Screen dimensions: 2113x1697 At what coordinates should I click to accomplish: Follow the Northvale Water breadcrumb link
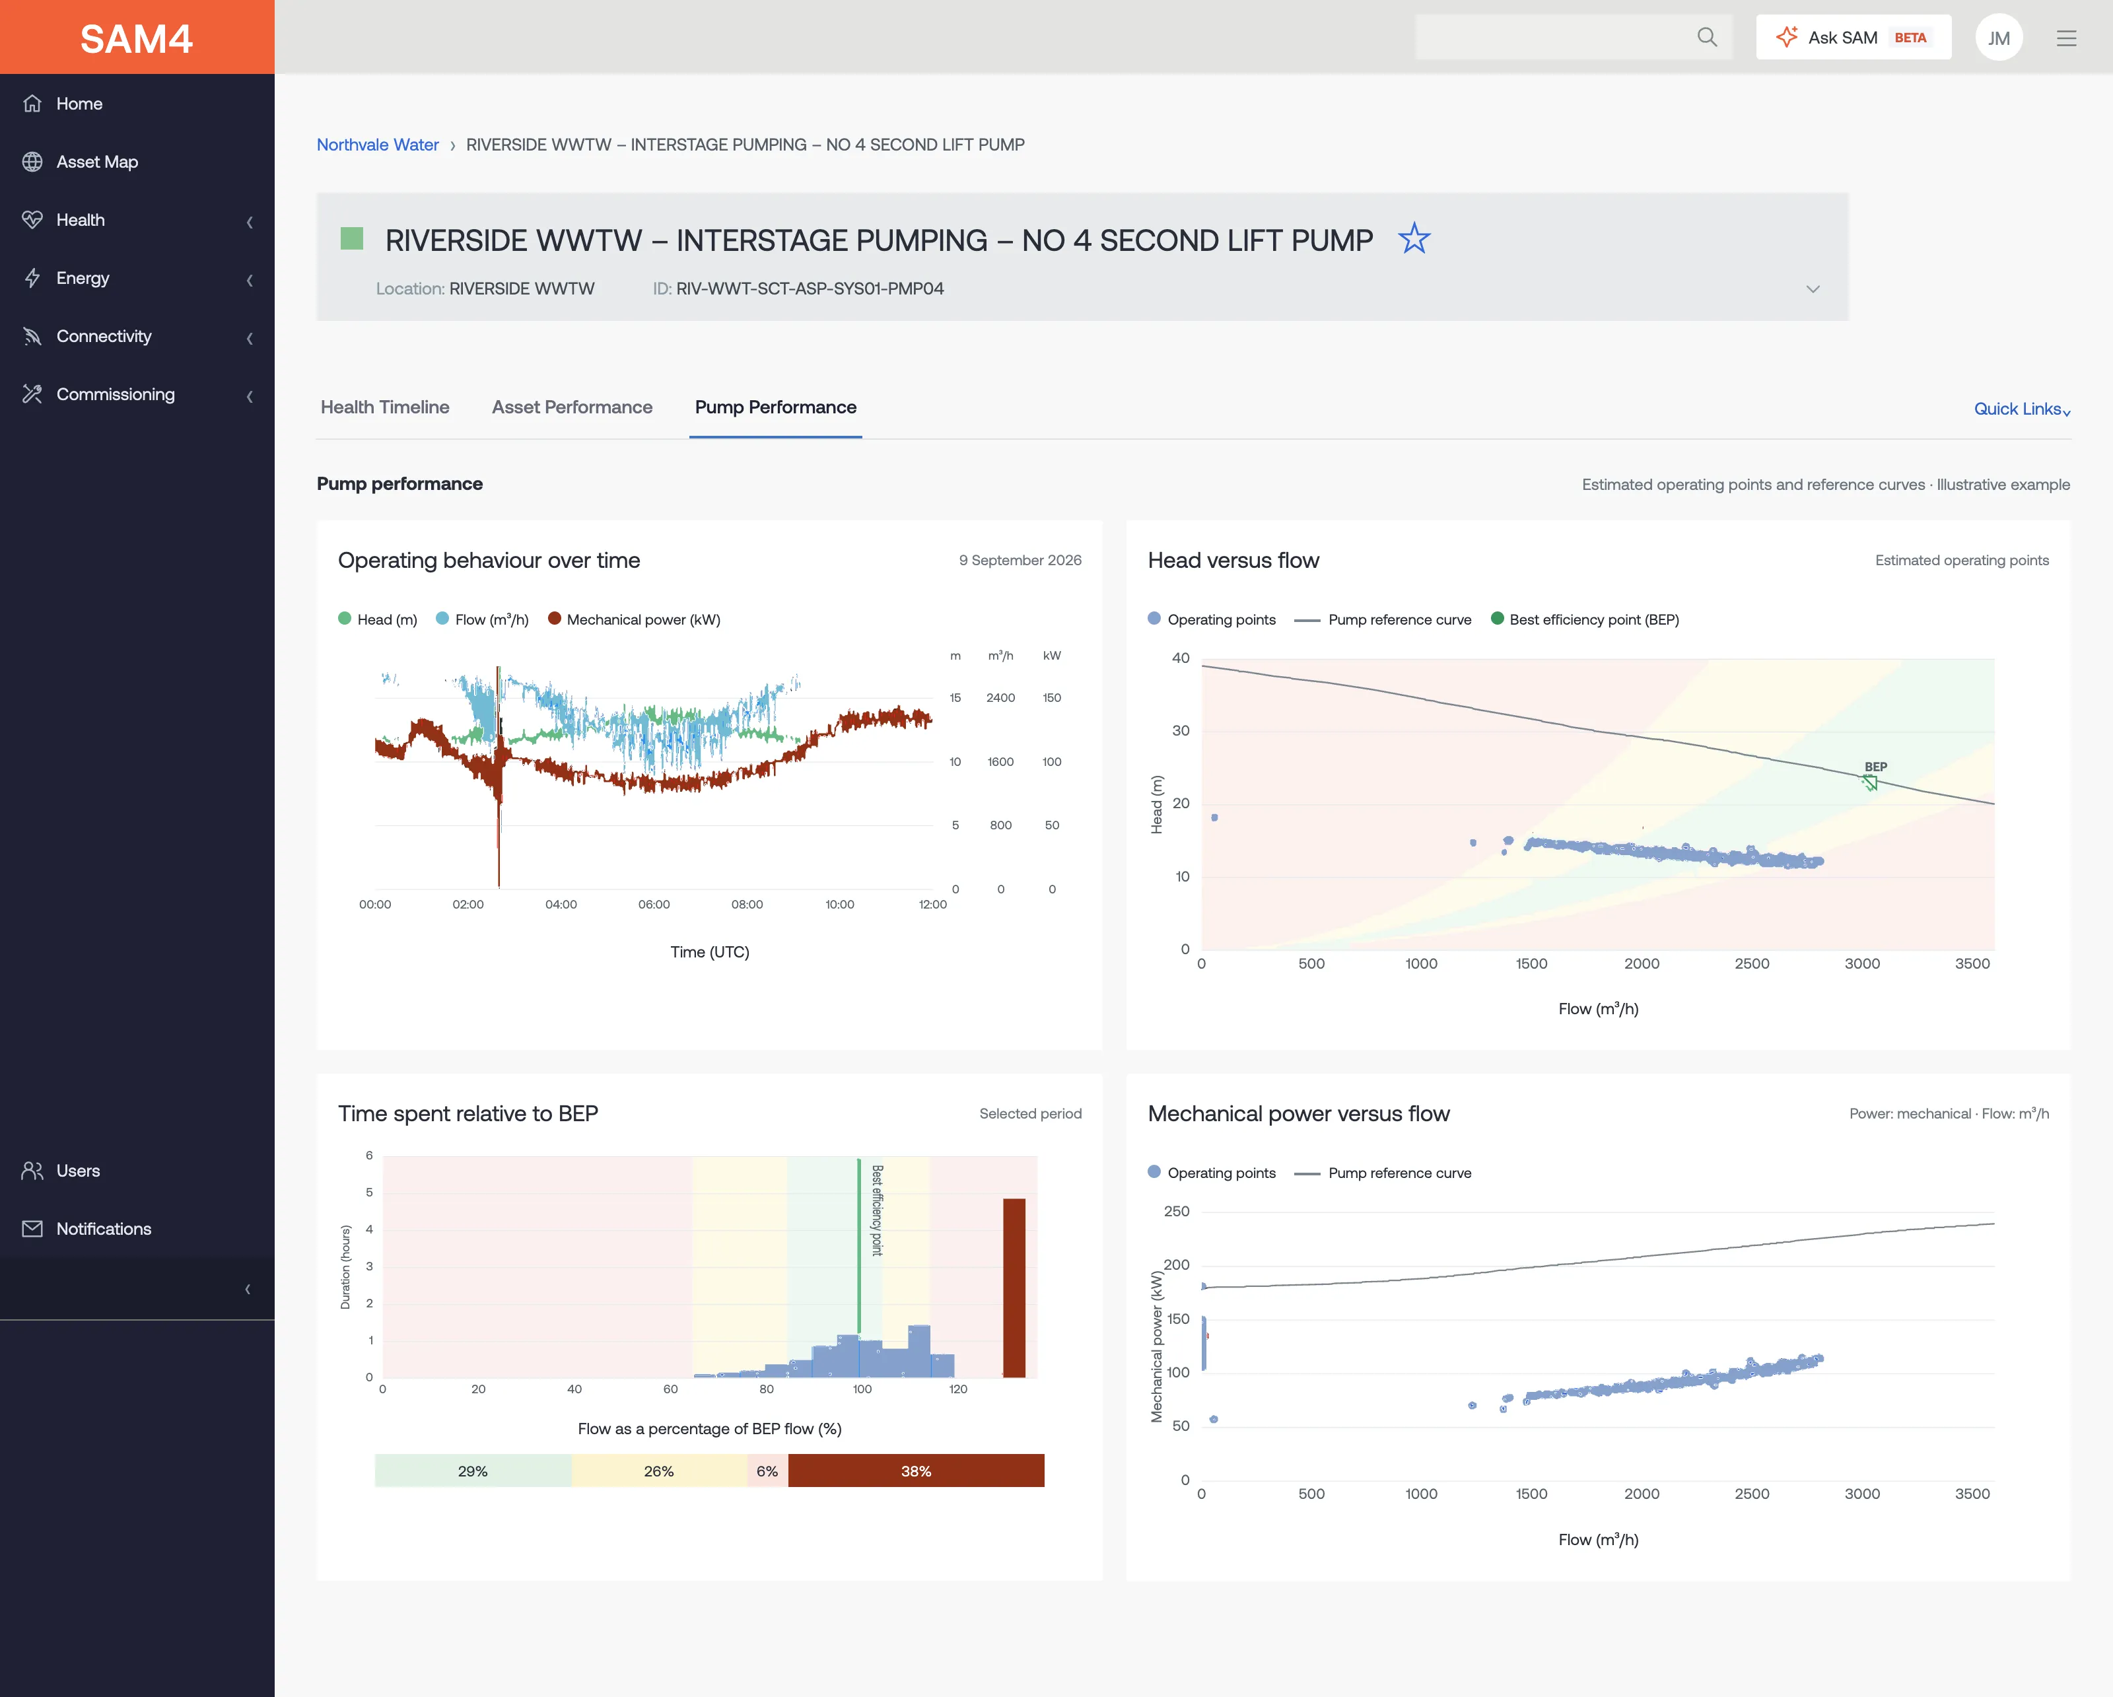[377, 145]
